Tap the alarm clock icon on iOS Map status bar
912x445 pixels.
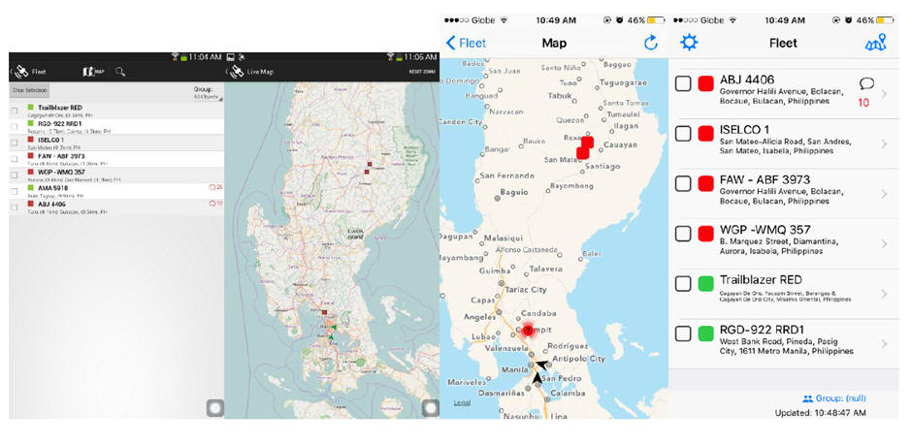tap(620, 19)
